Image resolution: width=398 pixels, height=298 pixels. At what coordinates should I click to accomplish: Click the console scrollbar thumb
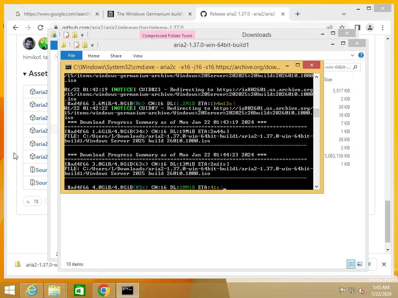pos(316,113)
